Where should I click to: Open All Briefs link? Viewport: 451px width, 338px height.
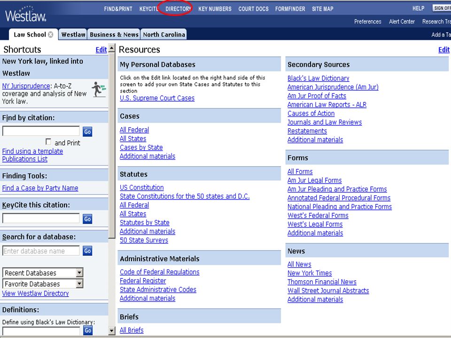click(x=132, y=330)
